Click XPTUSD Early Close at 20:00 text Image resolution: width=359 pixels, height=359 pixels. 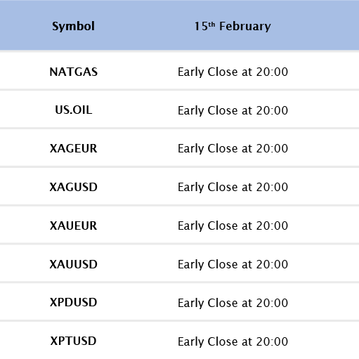(233, 341)
